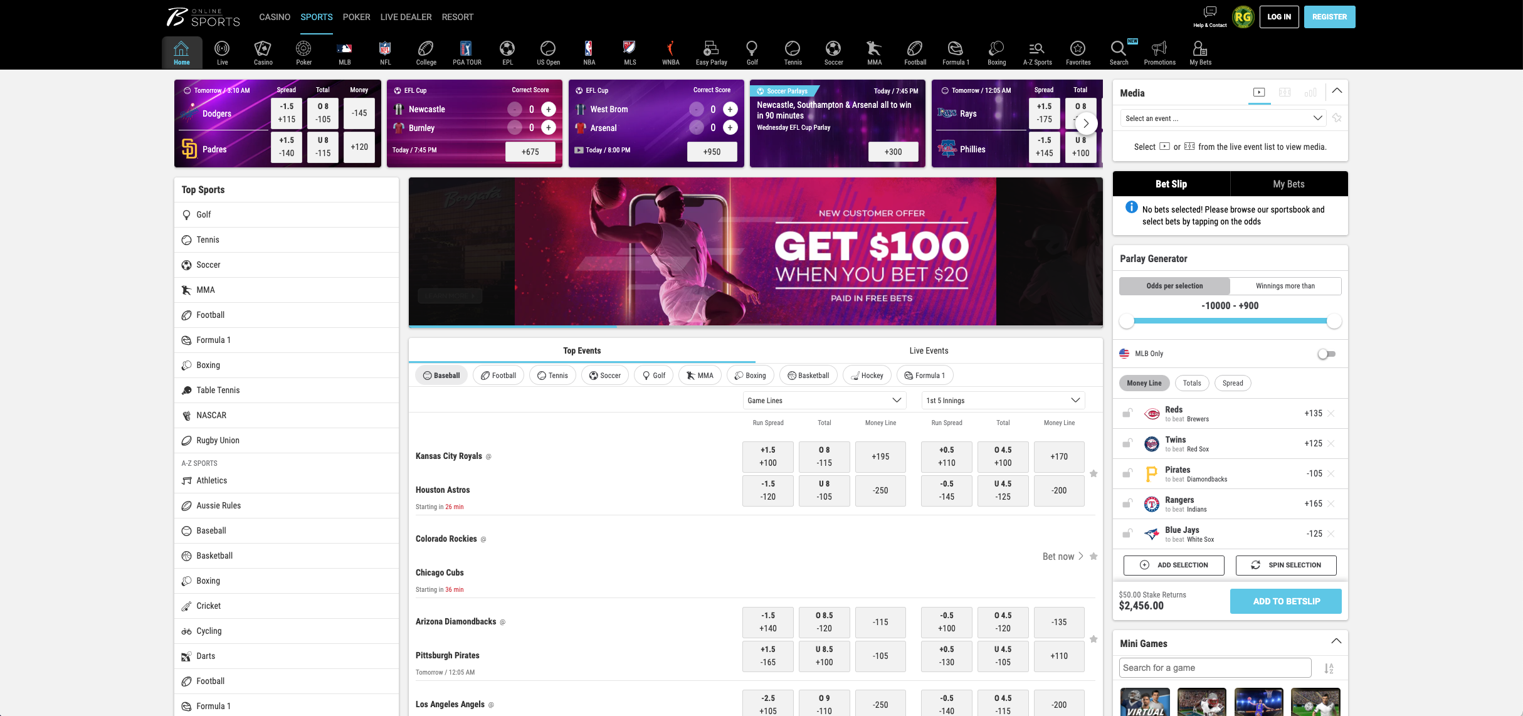Viewport: 1523px width, 716px height.
Task: Select Totals parlay type
Action: (x=1191, y=383)
